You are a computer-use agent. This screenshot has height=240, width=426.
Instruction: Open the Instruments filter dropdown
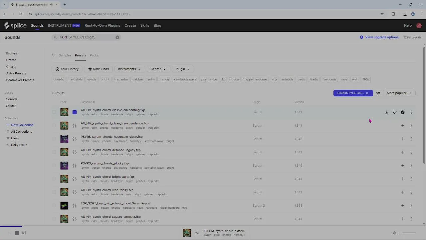[x=129, y=69]
